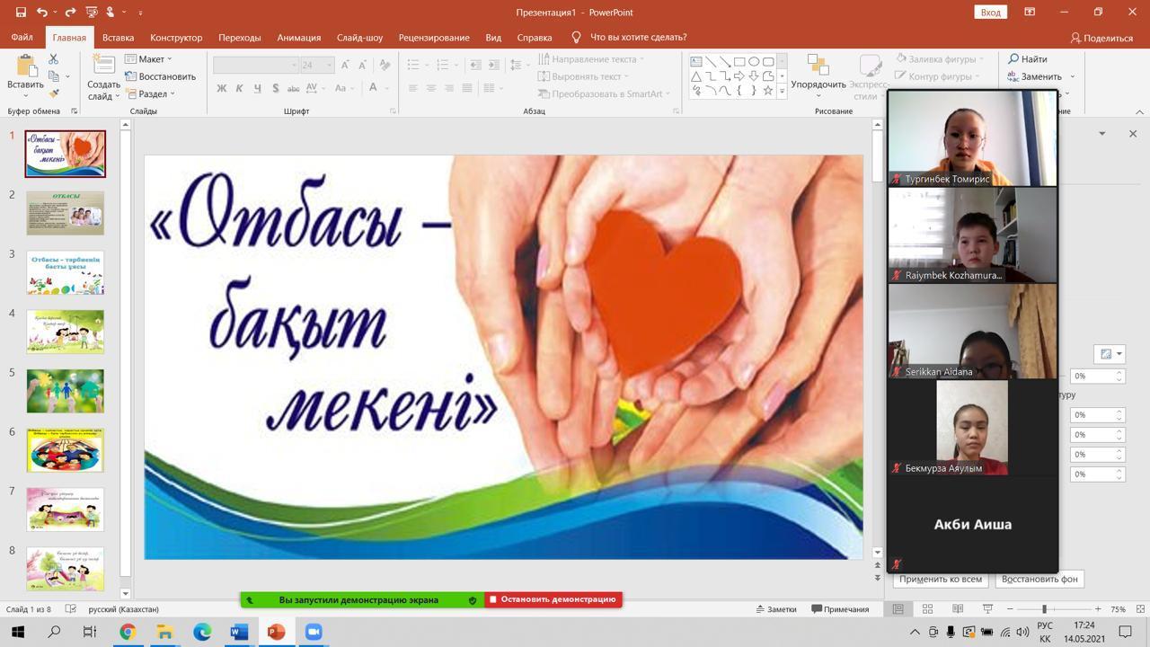The width and height of the screenshot is (1150, 647).
Task: Toggle Заметки notes pane
Action: coord(775,609)
